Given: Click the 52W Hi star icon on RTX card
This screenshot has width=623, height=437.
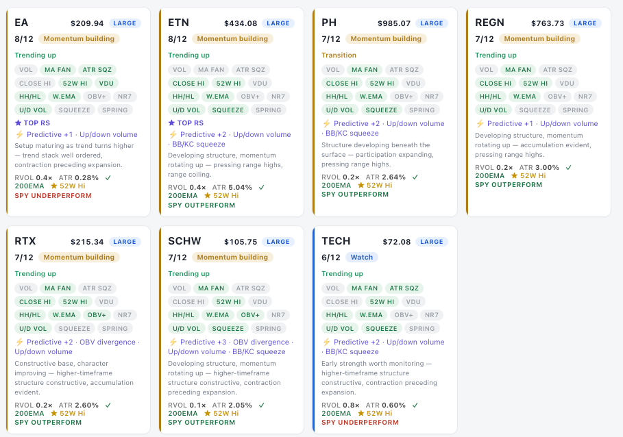Looking at the screenshot, I should pyautogui.click(x=54, y=413).
